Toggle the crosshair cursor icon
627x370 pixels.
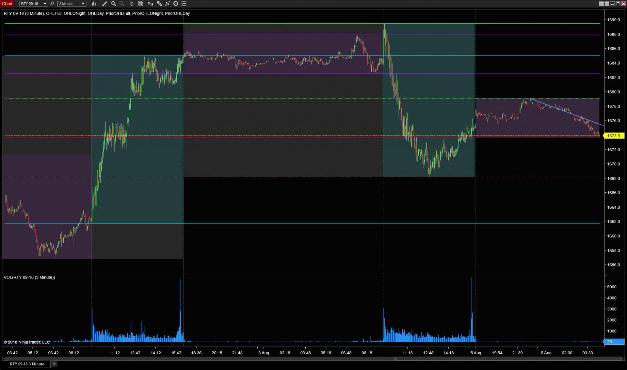coord(131,4)
